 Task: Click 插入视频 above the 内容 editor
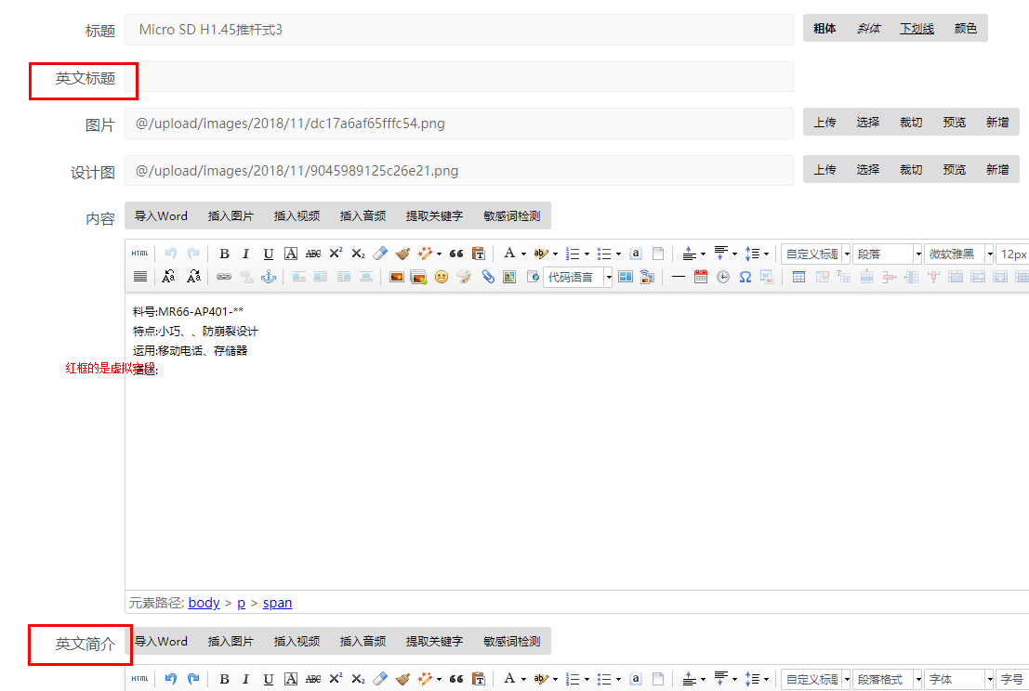(297, 215)
